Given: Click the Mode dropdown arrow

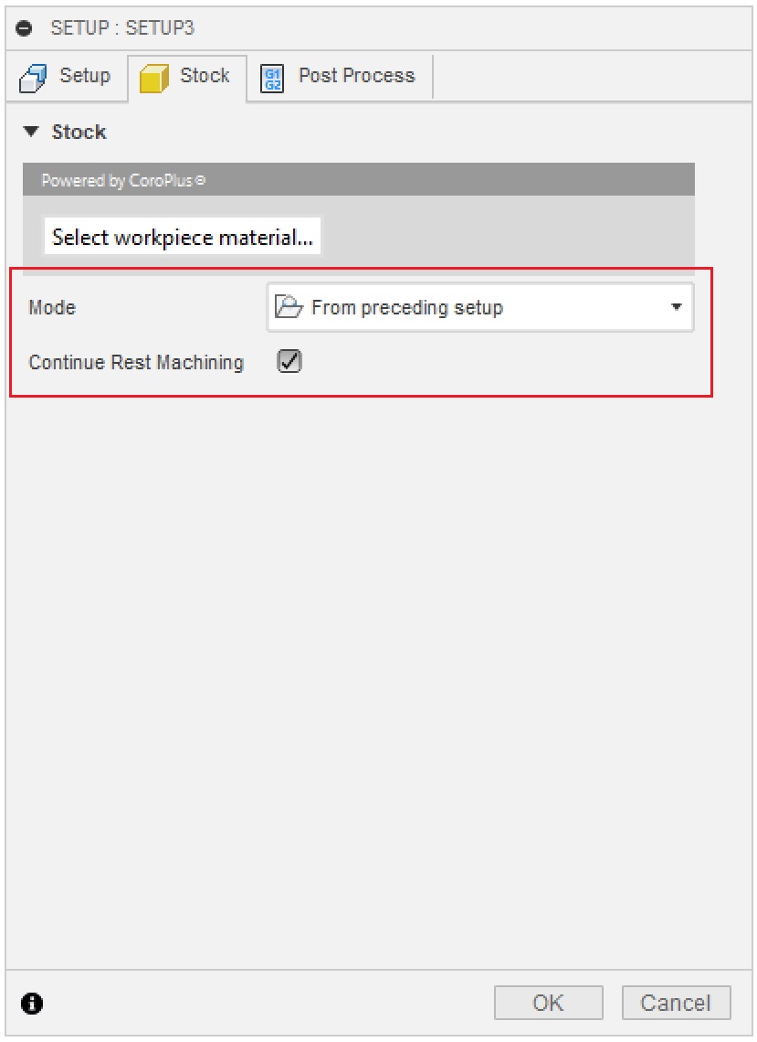Looking at the screenshot, I should (676, 307).
